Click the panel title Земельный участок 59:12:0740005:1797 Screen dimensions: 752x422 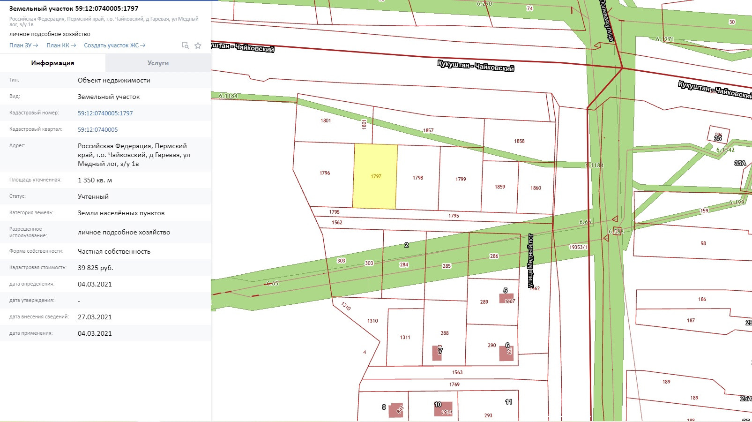point(74,8)
